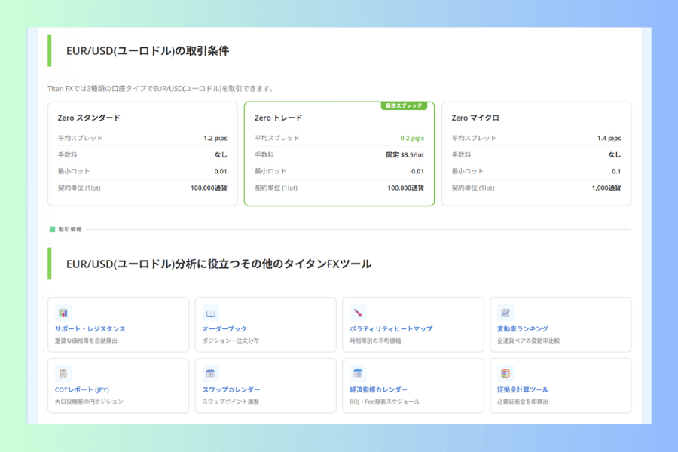Open the 変動率ランキング link
The height and width of the screenshot is (452, 678).
pyautogui.click(x=523, y=328)
